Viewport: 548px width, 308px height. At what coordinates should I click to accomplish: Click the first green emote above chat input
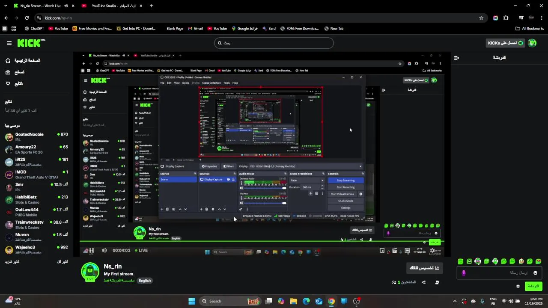point(461,261)
